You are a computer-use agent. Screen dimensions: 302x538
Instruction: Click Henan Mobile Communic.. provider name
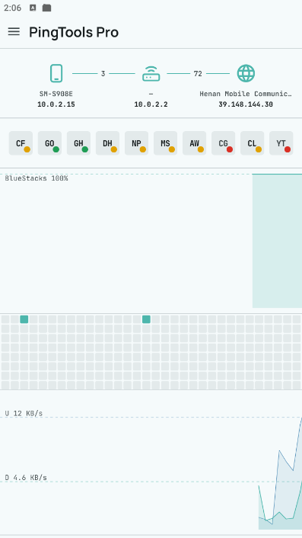click(x=246, y=94)
